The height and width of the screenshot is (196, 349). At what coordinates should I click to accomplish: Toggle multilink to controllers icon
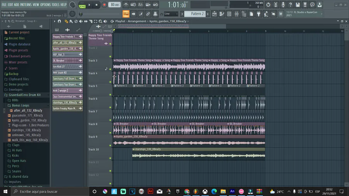coord(148,14)
